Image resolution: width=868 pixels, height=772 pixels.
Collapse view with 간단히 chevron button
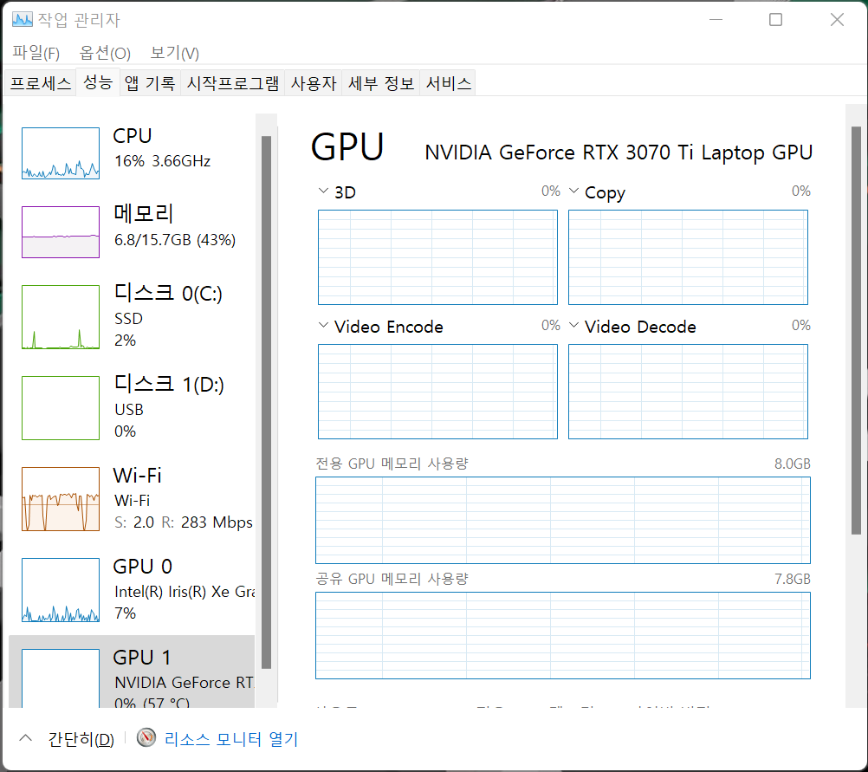(x=26, y=738)
